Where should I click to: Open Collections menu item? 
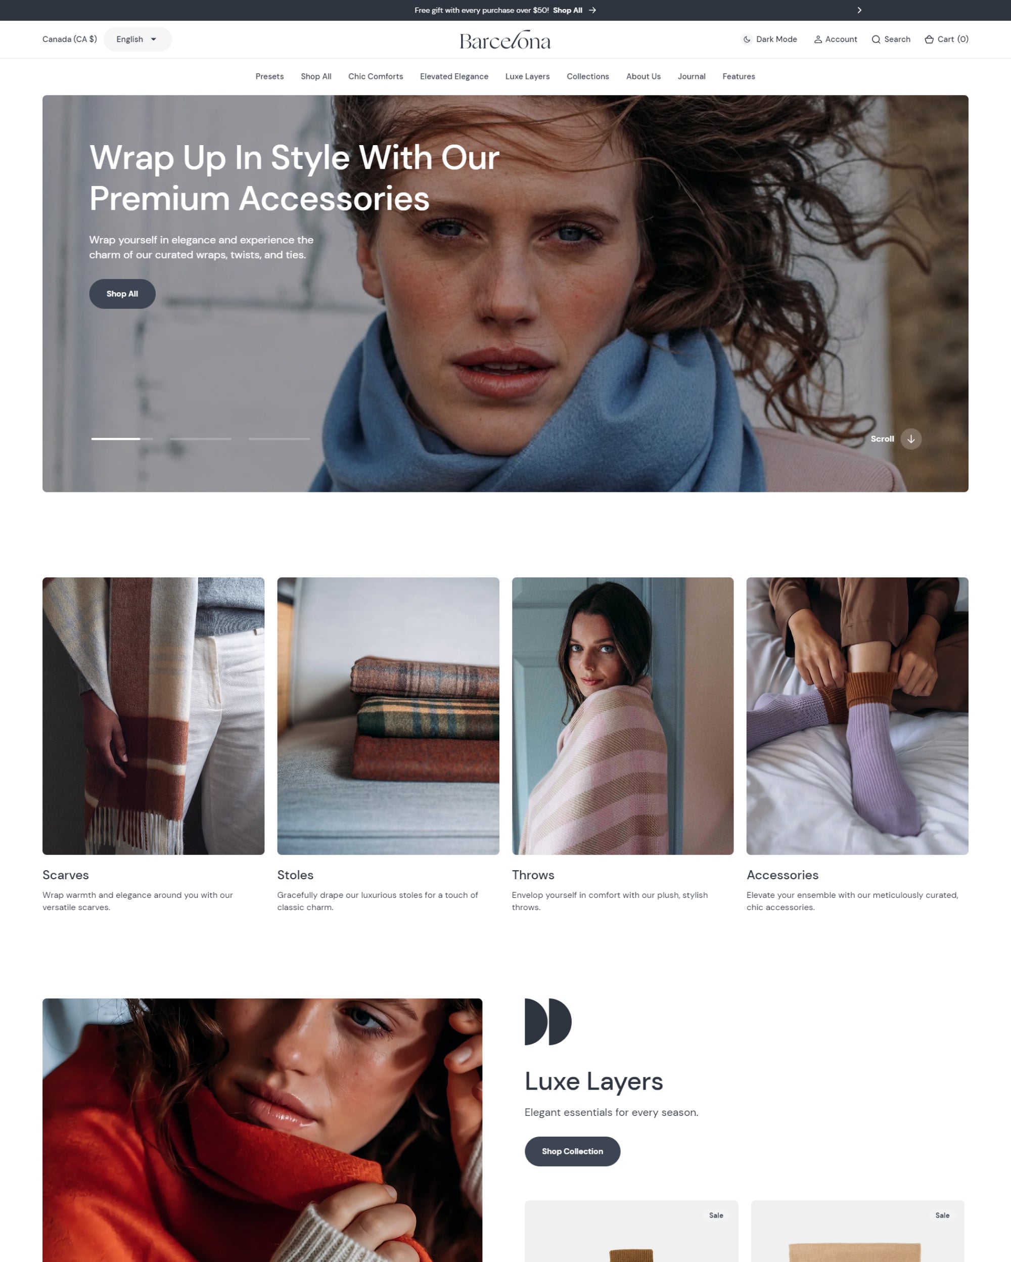[587, 76]
